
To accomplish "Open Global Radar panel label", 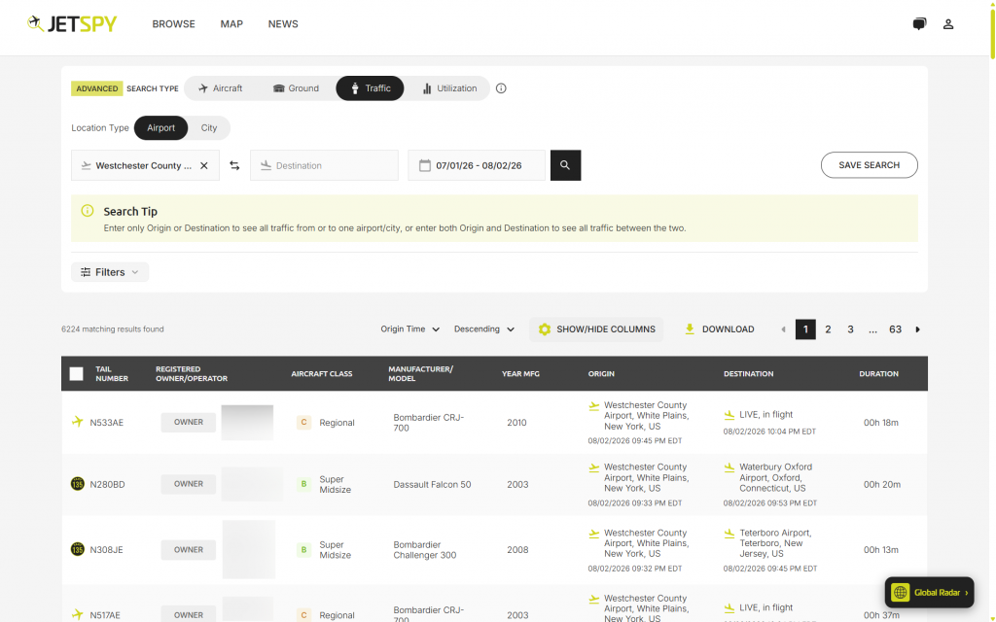I will (937, 593).
